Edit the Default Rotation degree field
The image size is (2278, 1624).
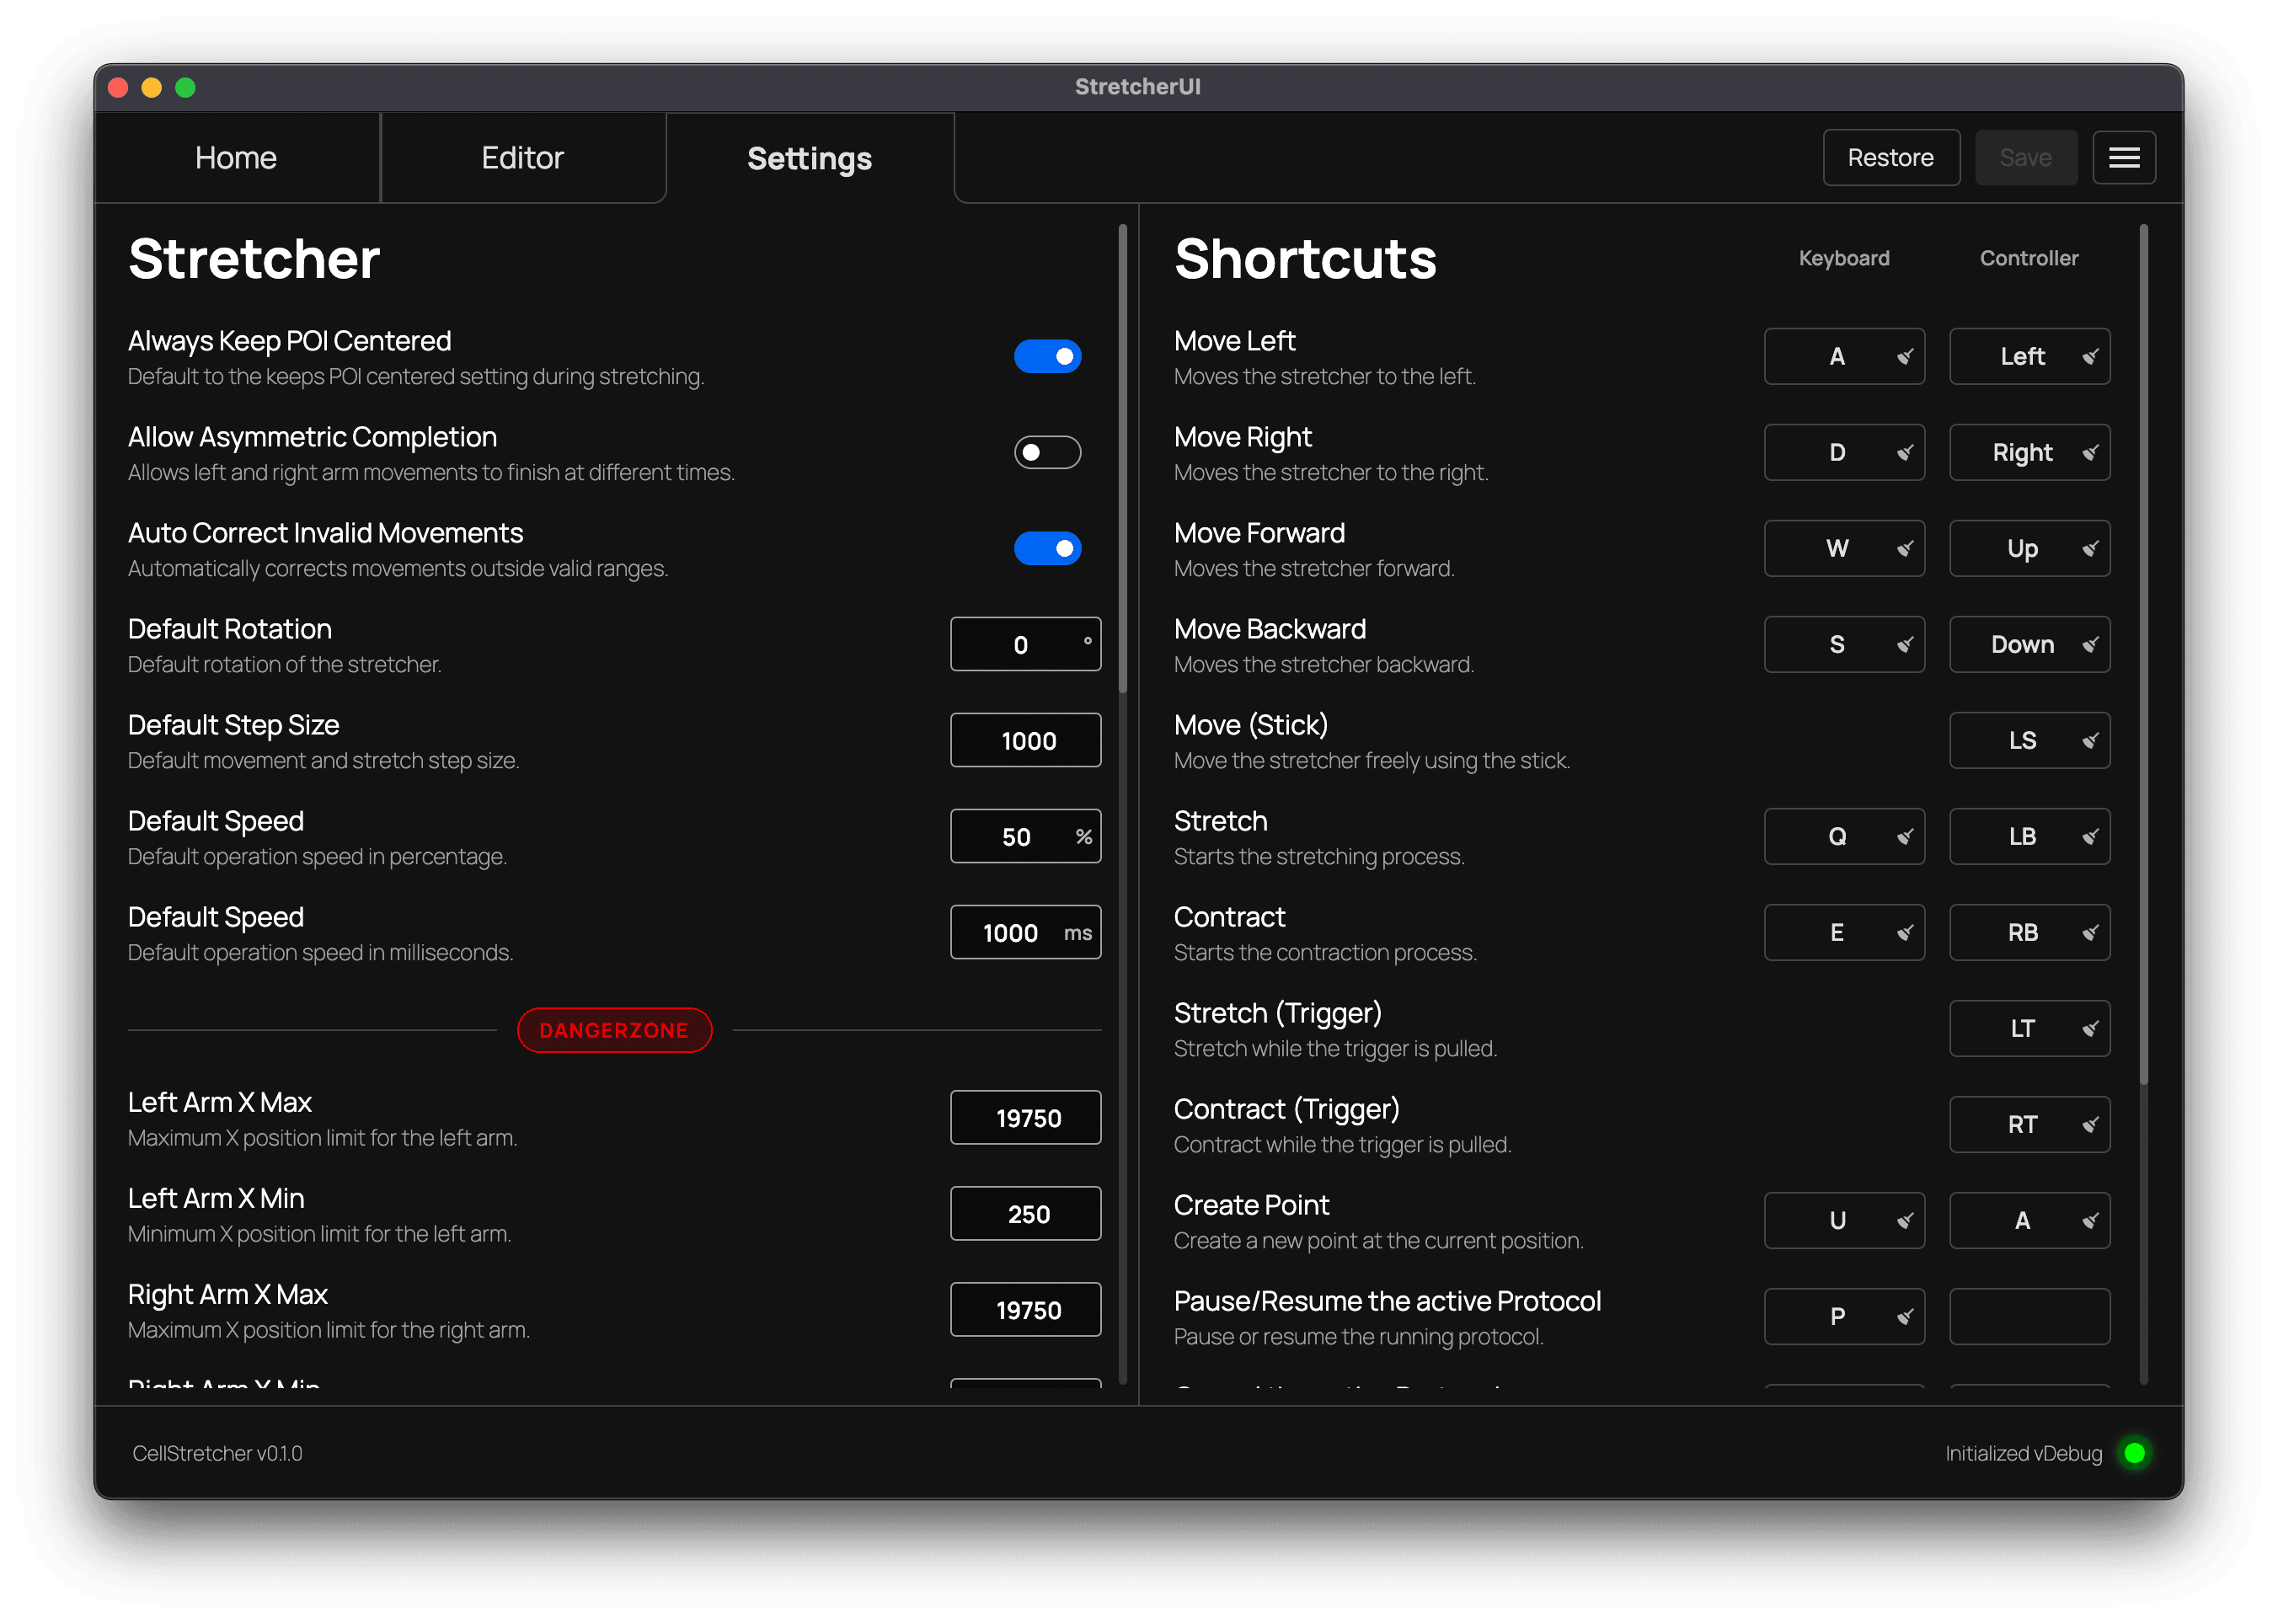(1025, 645)
